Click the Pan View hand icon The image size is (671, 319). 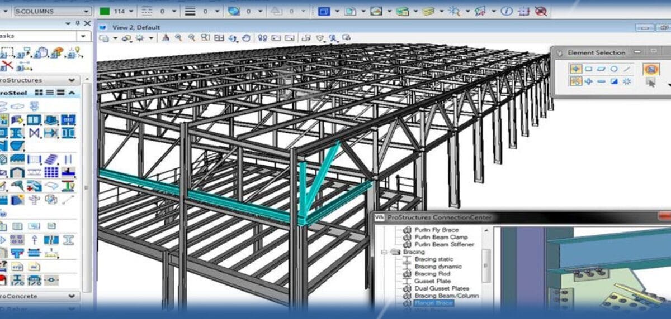click(245, 38)
